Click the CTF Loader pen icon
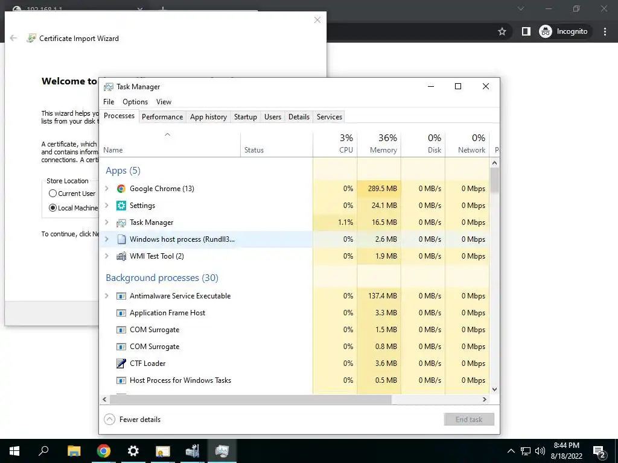 pos(121,364)
